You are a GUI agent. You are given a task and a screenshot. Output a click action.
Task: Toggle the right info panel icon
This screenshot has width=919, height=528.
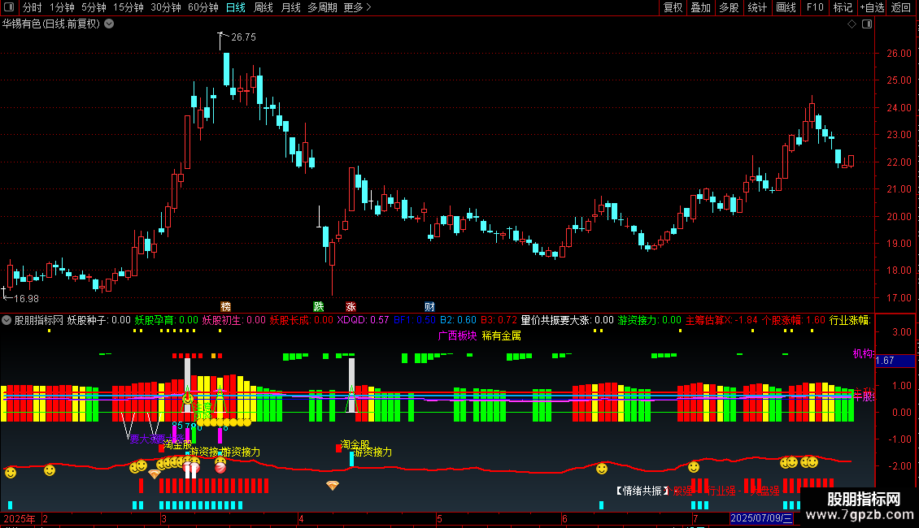click(x=867, y=24)
